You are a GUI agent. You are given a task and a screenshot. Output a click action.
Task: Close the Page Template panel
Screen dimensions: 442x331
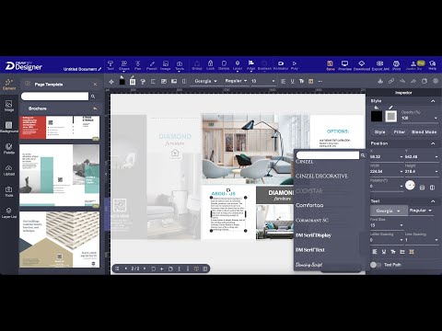click(95, 85)
